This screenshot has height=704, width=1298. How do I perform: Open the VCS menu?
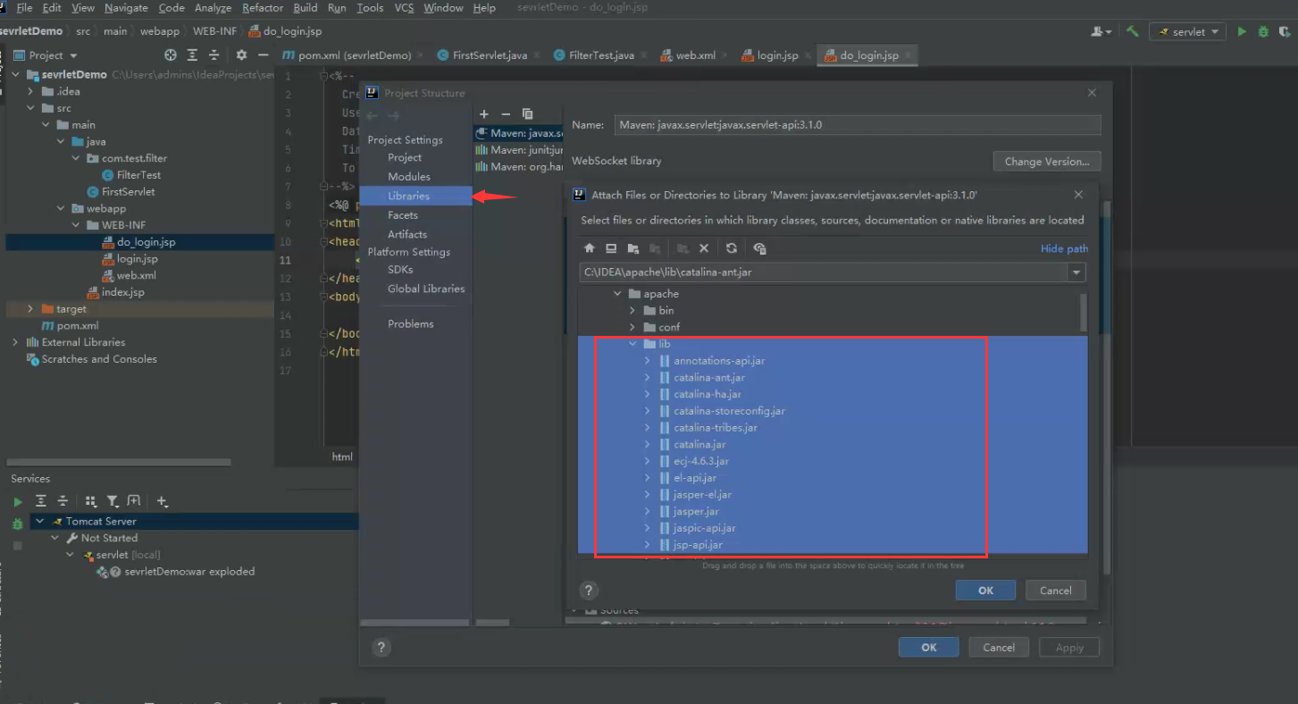[404, 7]
